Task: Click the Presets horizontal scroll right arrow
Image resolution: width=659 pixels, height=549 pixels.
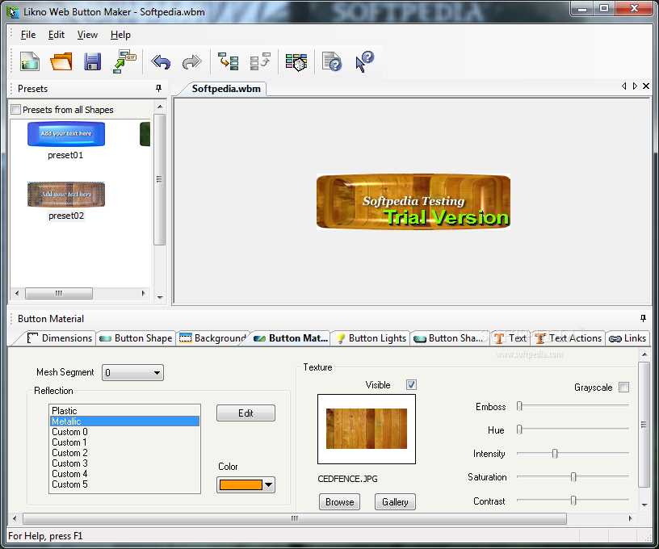Action: click(143, 293)
